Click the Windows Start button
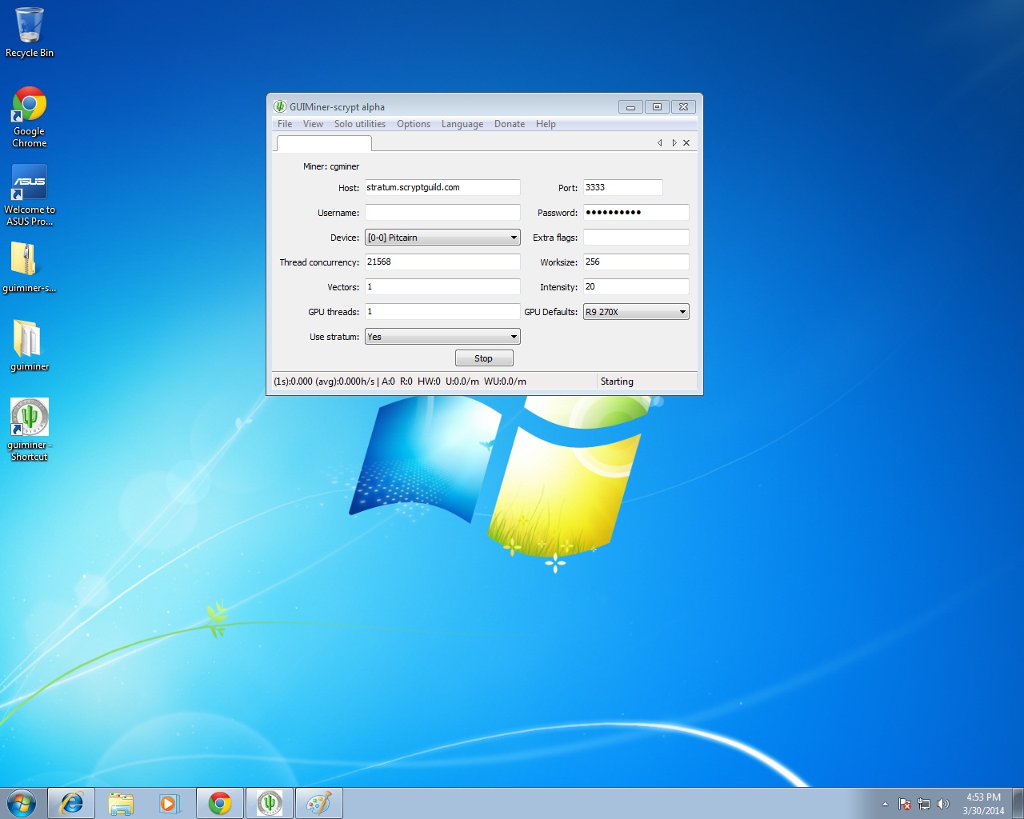The image size is (1024, 819). click(x=22, y=803)
